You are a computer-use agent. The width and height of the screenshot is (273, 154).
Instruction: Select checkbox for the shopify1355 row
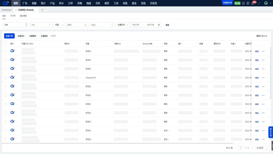pos(5,78)
